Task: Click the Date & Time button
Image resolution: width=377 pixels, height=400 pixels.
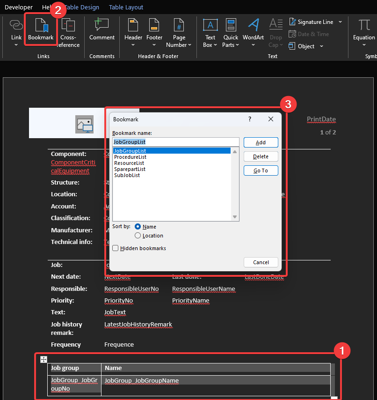Action: point(309,34)
